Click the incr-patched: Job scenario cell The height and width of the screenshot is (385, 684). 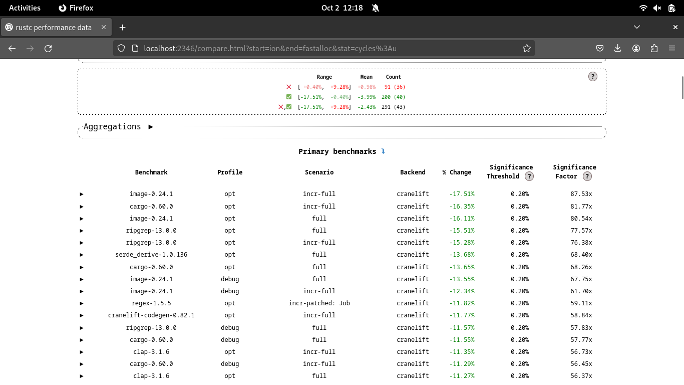(319, 303)
